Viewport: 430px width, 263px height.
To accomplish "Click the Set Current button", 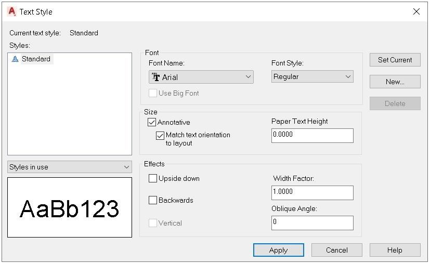I will click(x=395, y=60).
